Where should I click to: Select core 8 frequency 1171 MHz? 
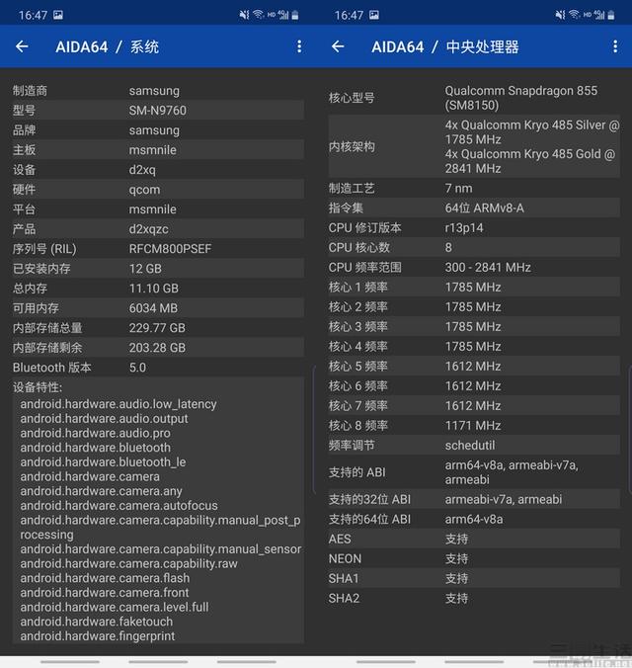click(x=473, y=426)
